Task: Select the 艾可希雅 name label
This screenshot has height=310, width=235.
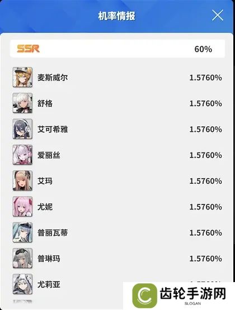Action: point(53,129)
